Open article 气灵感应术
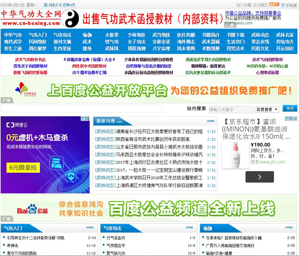This screenshot has height=256, width=299. coord(116,246)
